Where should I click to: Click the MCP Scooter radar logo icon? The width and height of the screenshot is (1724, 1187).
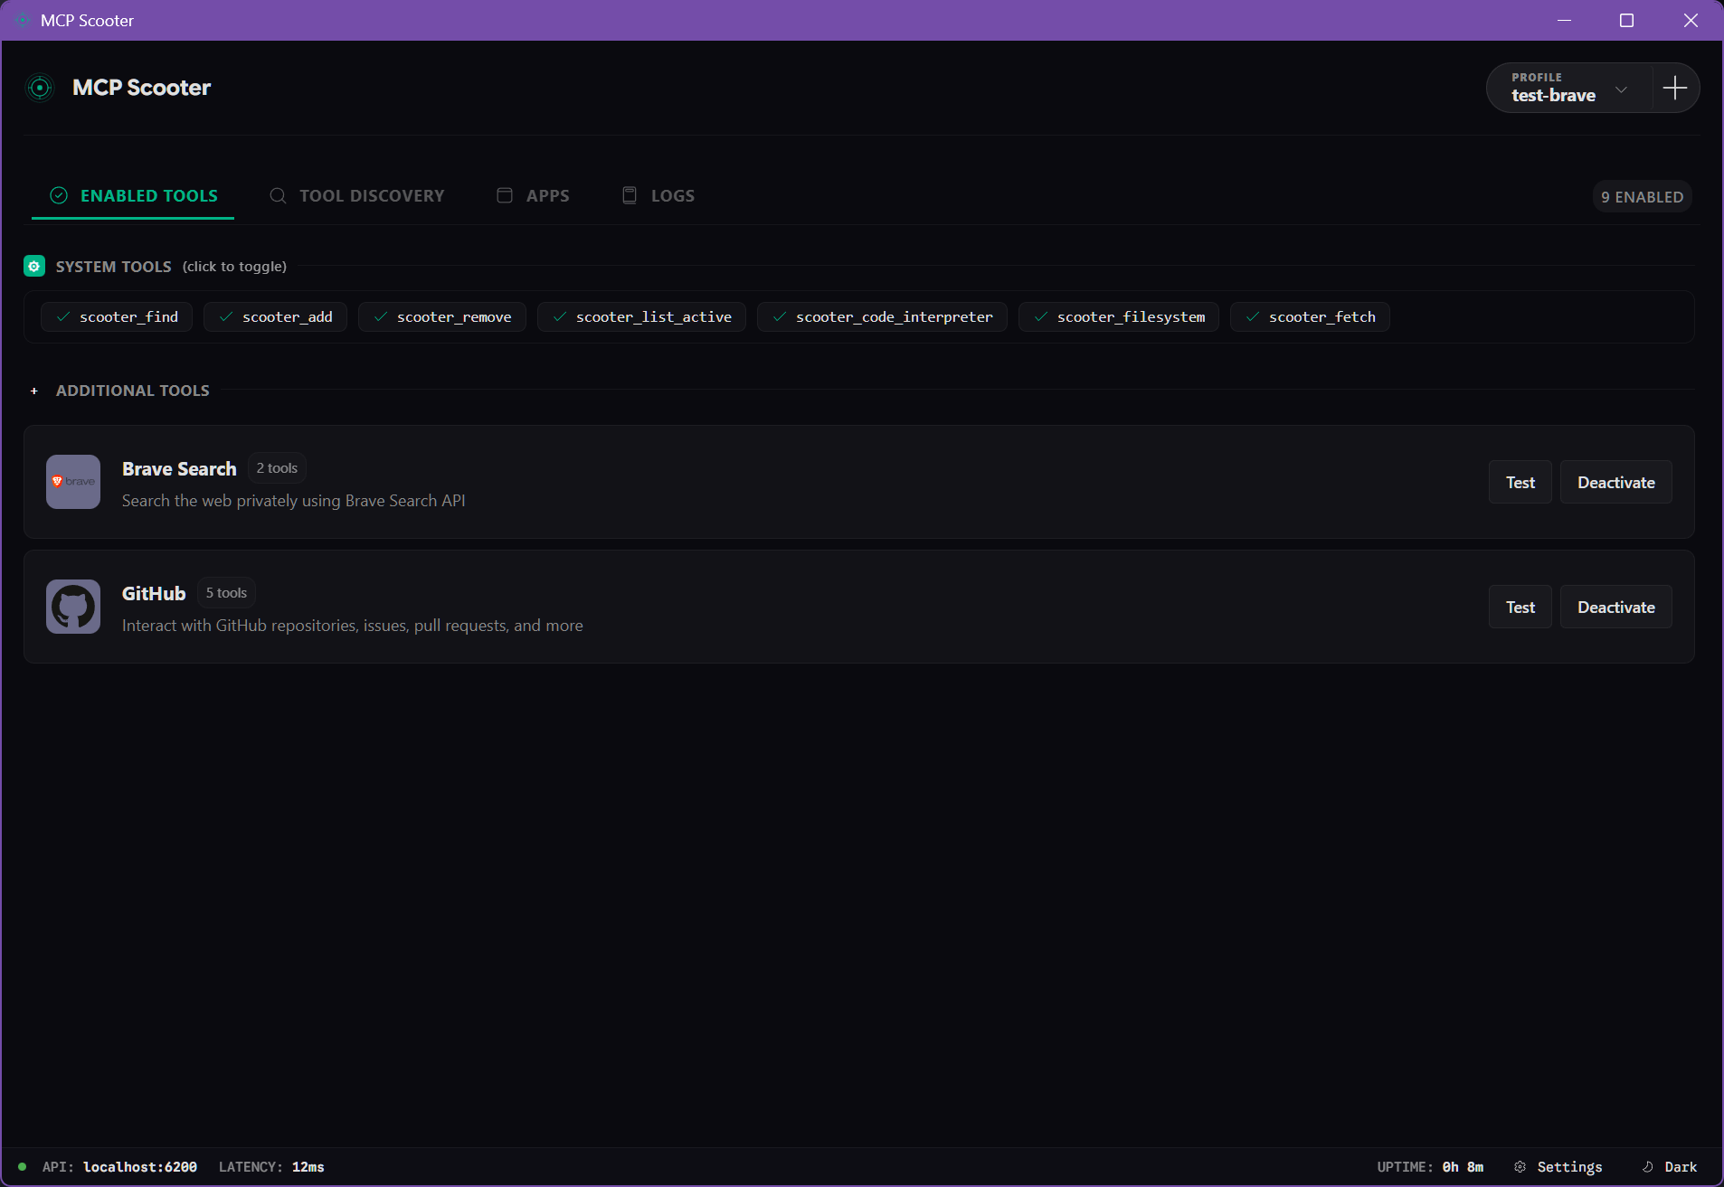click(x=40, y=88)
